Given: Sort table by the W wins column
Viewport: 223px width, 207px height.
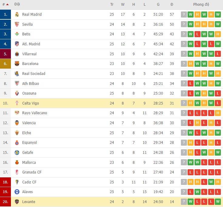Looking at the screenshot, I should [123, 5].
